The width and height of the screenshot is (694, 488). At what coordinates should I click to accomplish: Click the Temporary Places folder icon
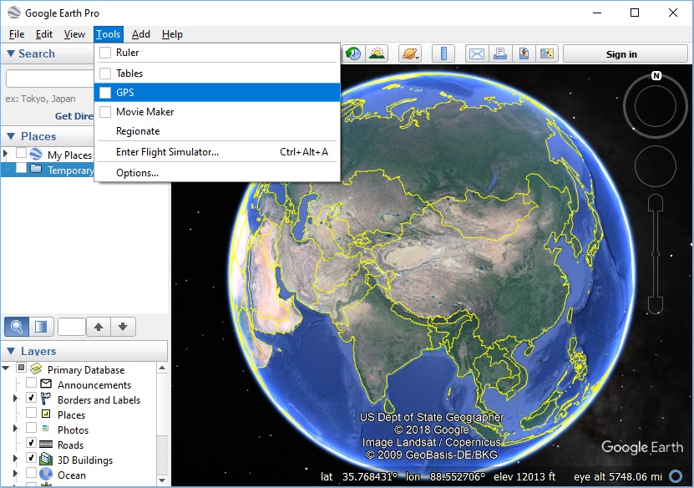click(36, 169)
